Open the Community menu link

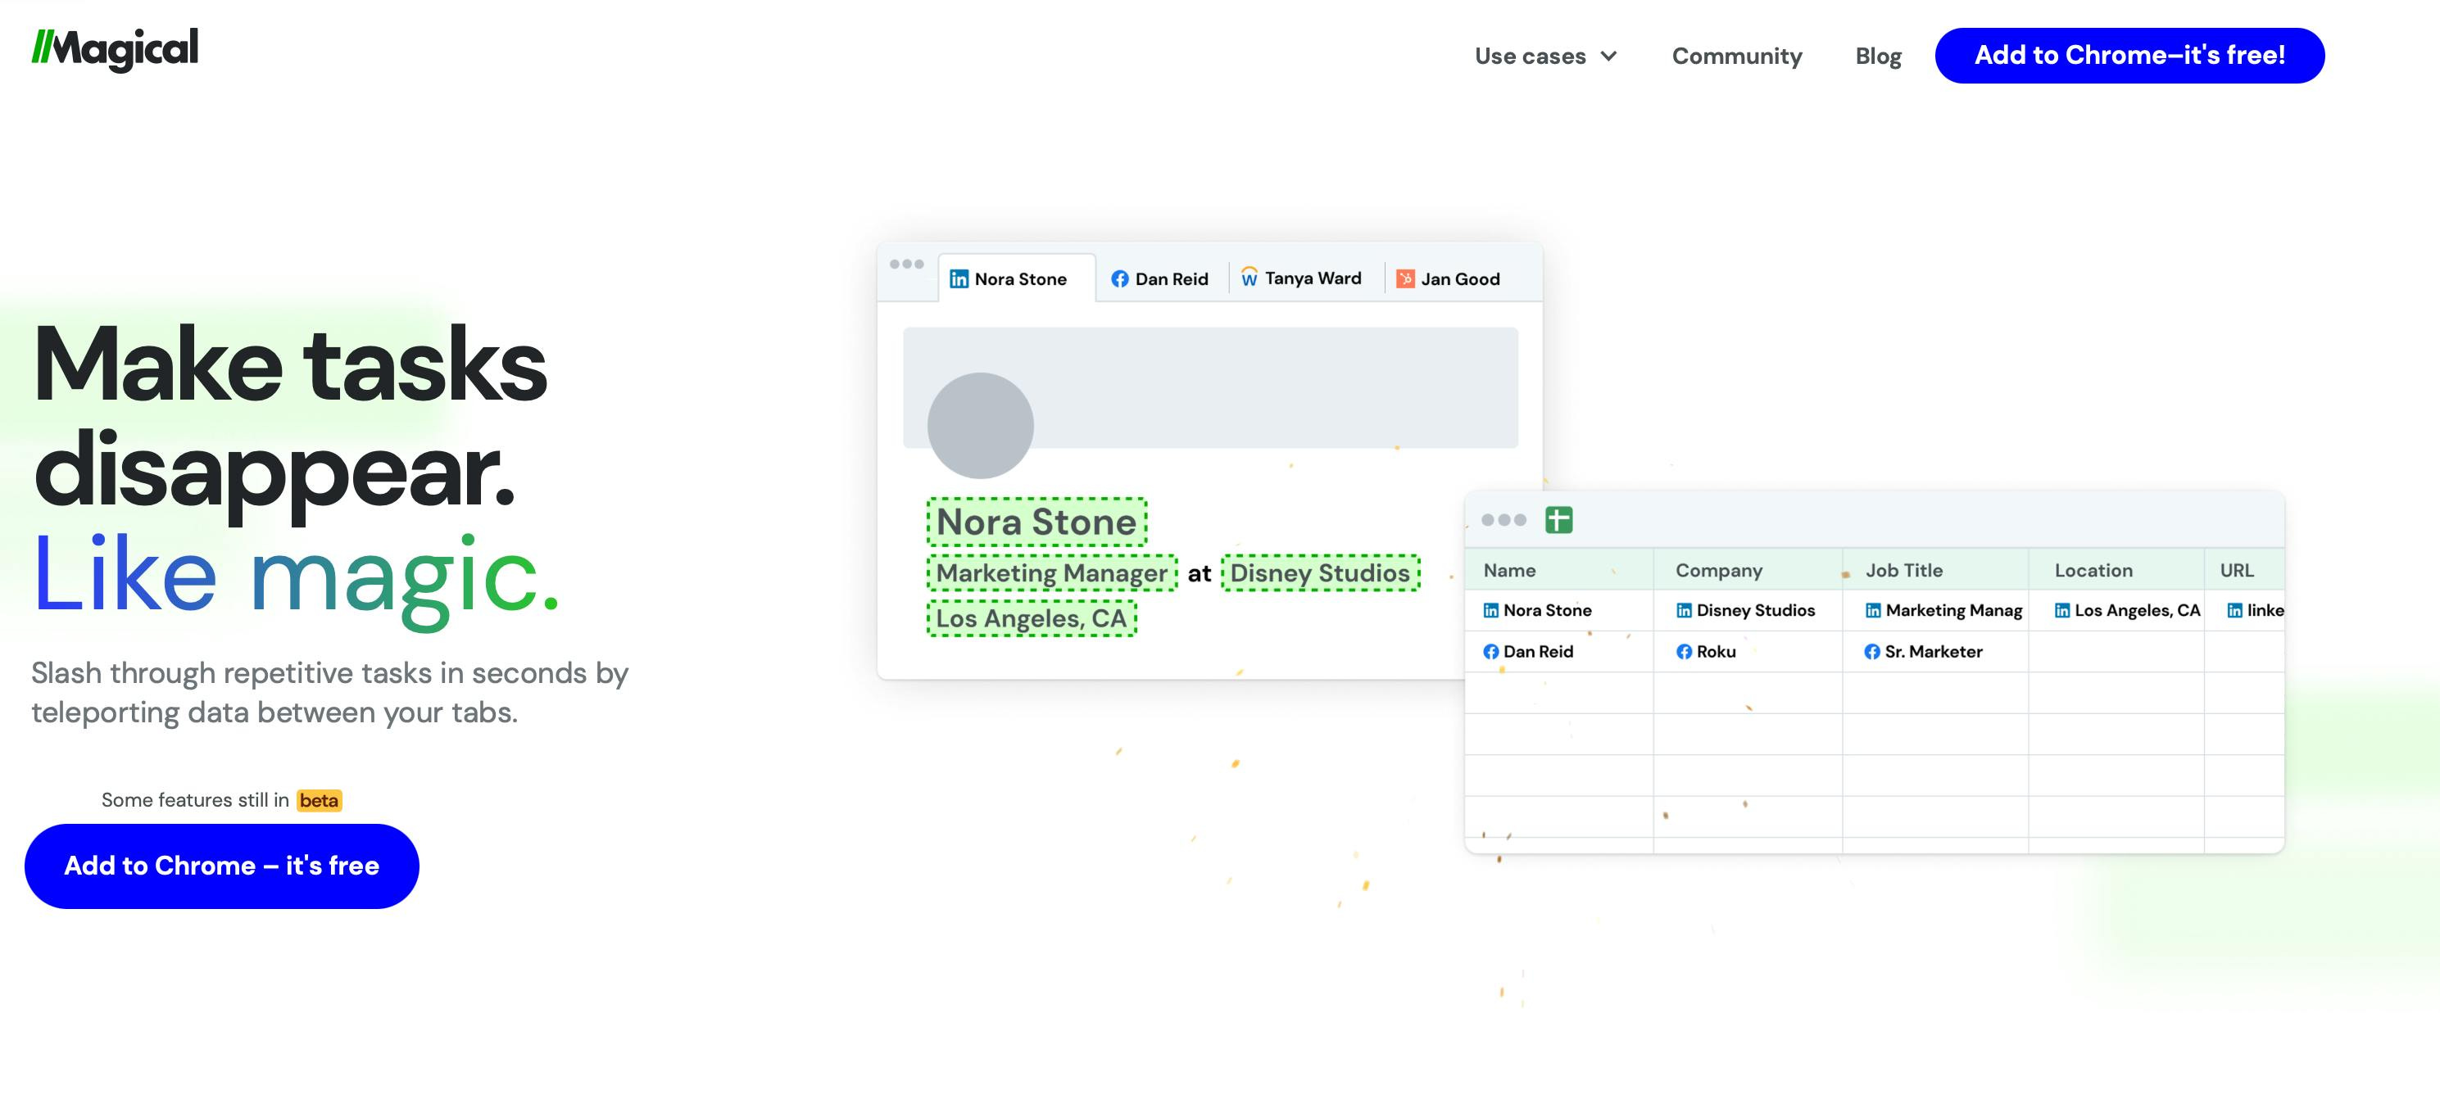[x=1736, y=57]
